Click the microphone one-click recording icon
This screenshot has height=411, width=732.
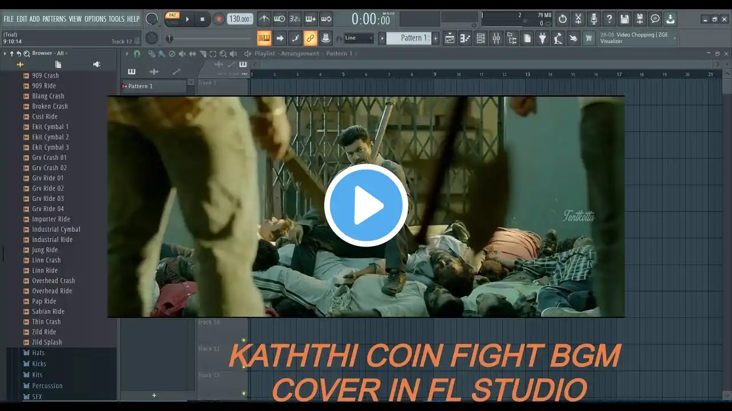pos(594,19)
